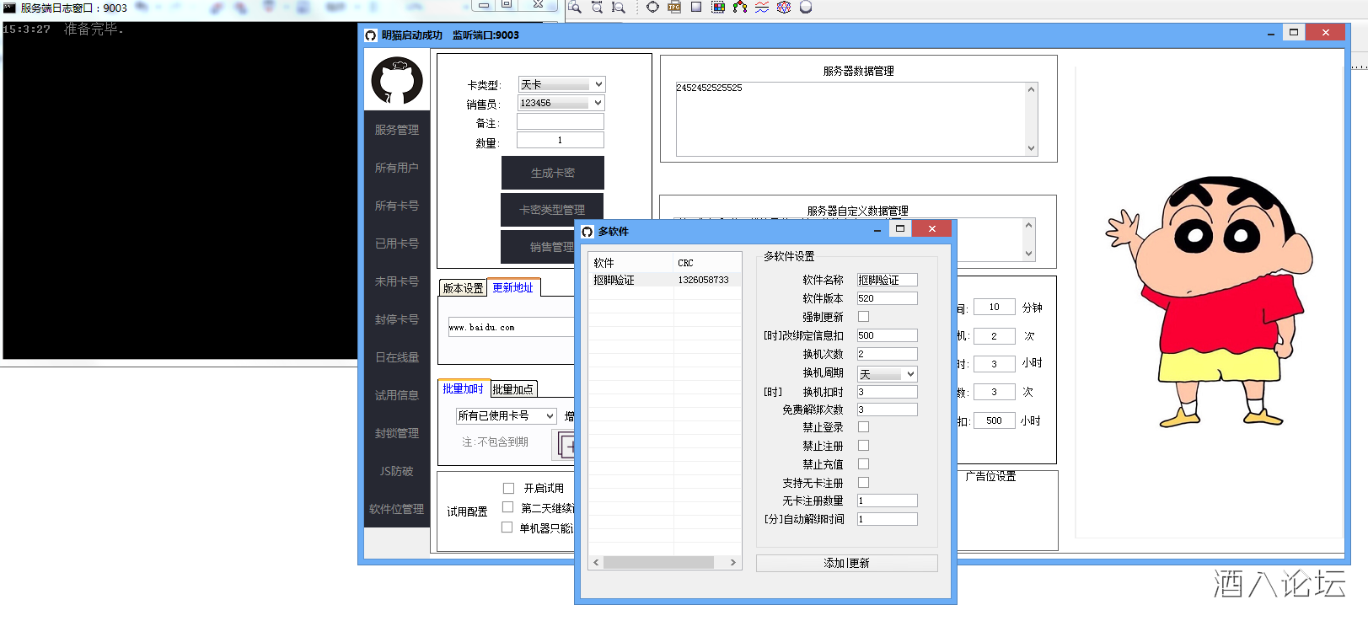The height and width of the screenshot is (621, 1368).
Task: Open 服务管理 in the sidebar
Action: point(397,130)
